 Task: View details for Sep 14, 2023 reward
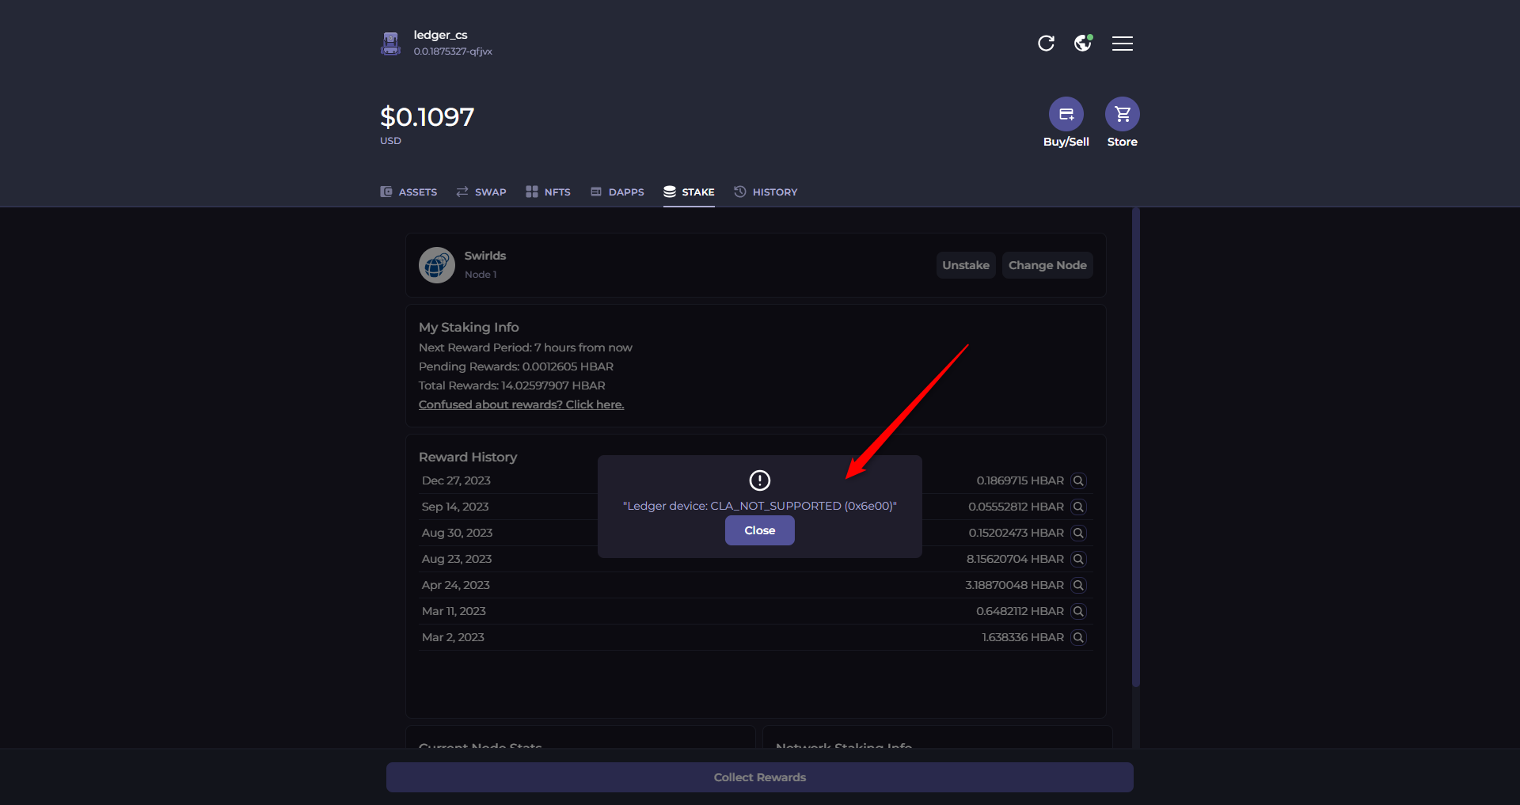point(1078,507)
